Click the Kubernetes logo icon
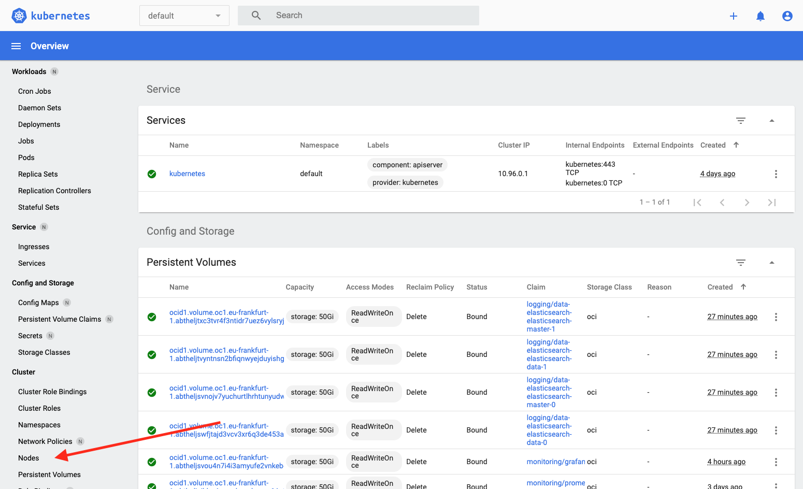The height and width of the screenshot is (489, 803). pos(19,16)
